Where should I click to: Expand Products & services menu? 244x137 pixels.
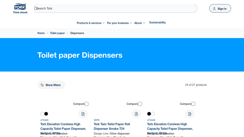(x=91, y=23)
